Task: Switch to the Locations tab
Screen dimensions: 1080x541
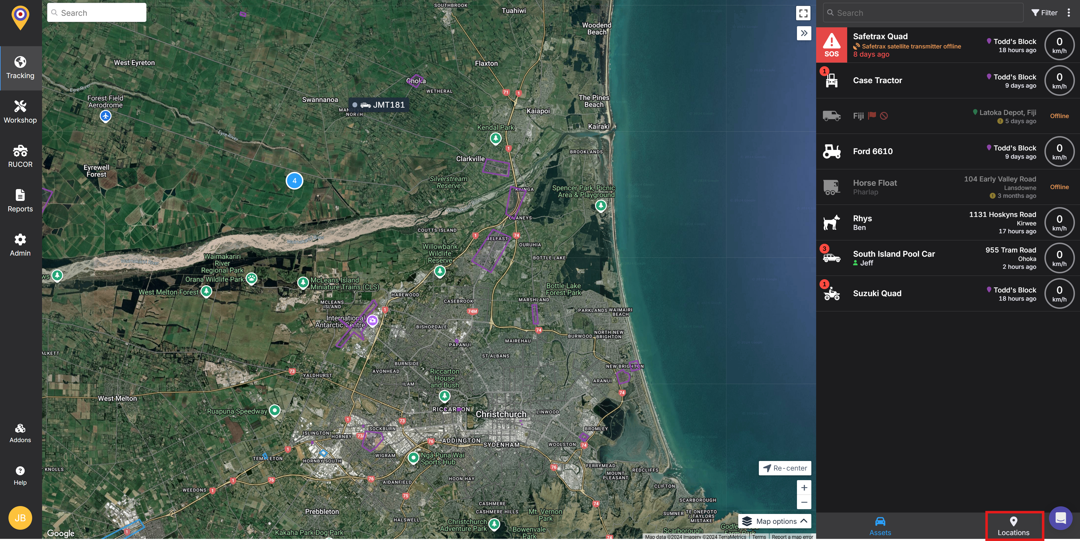Action: [1013, 526]
